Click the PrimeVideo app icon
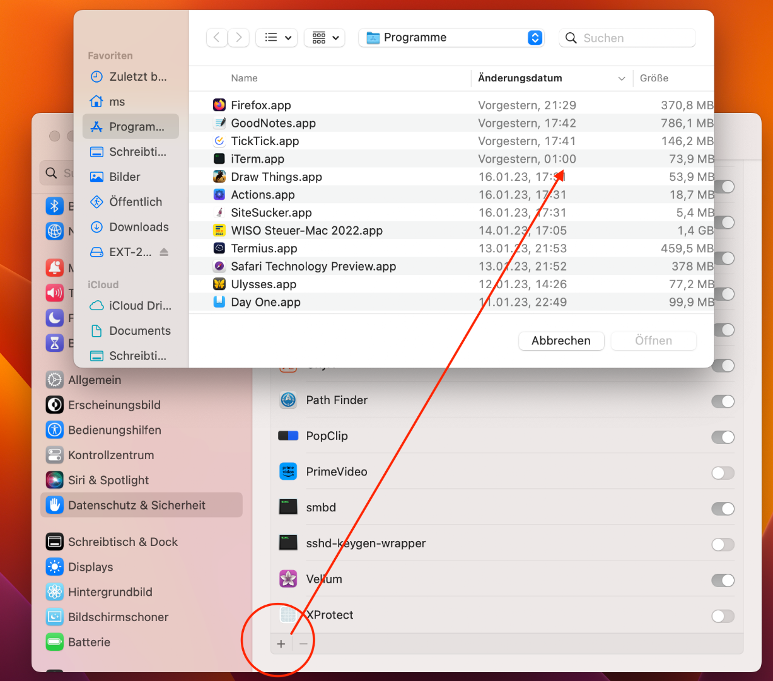The height and width of the screenshot is (681, 773). coord(288,472)
